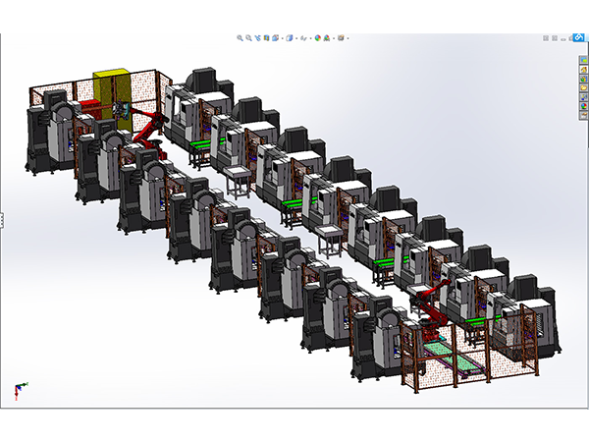Click the Zoom to Fit magnifier icon

pos(241,38)
